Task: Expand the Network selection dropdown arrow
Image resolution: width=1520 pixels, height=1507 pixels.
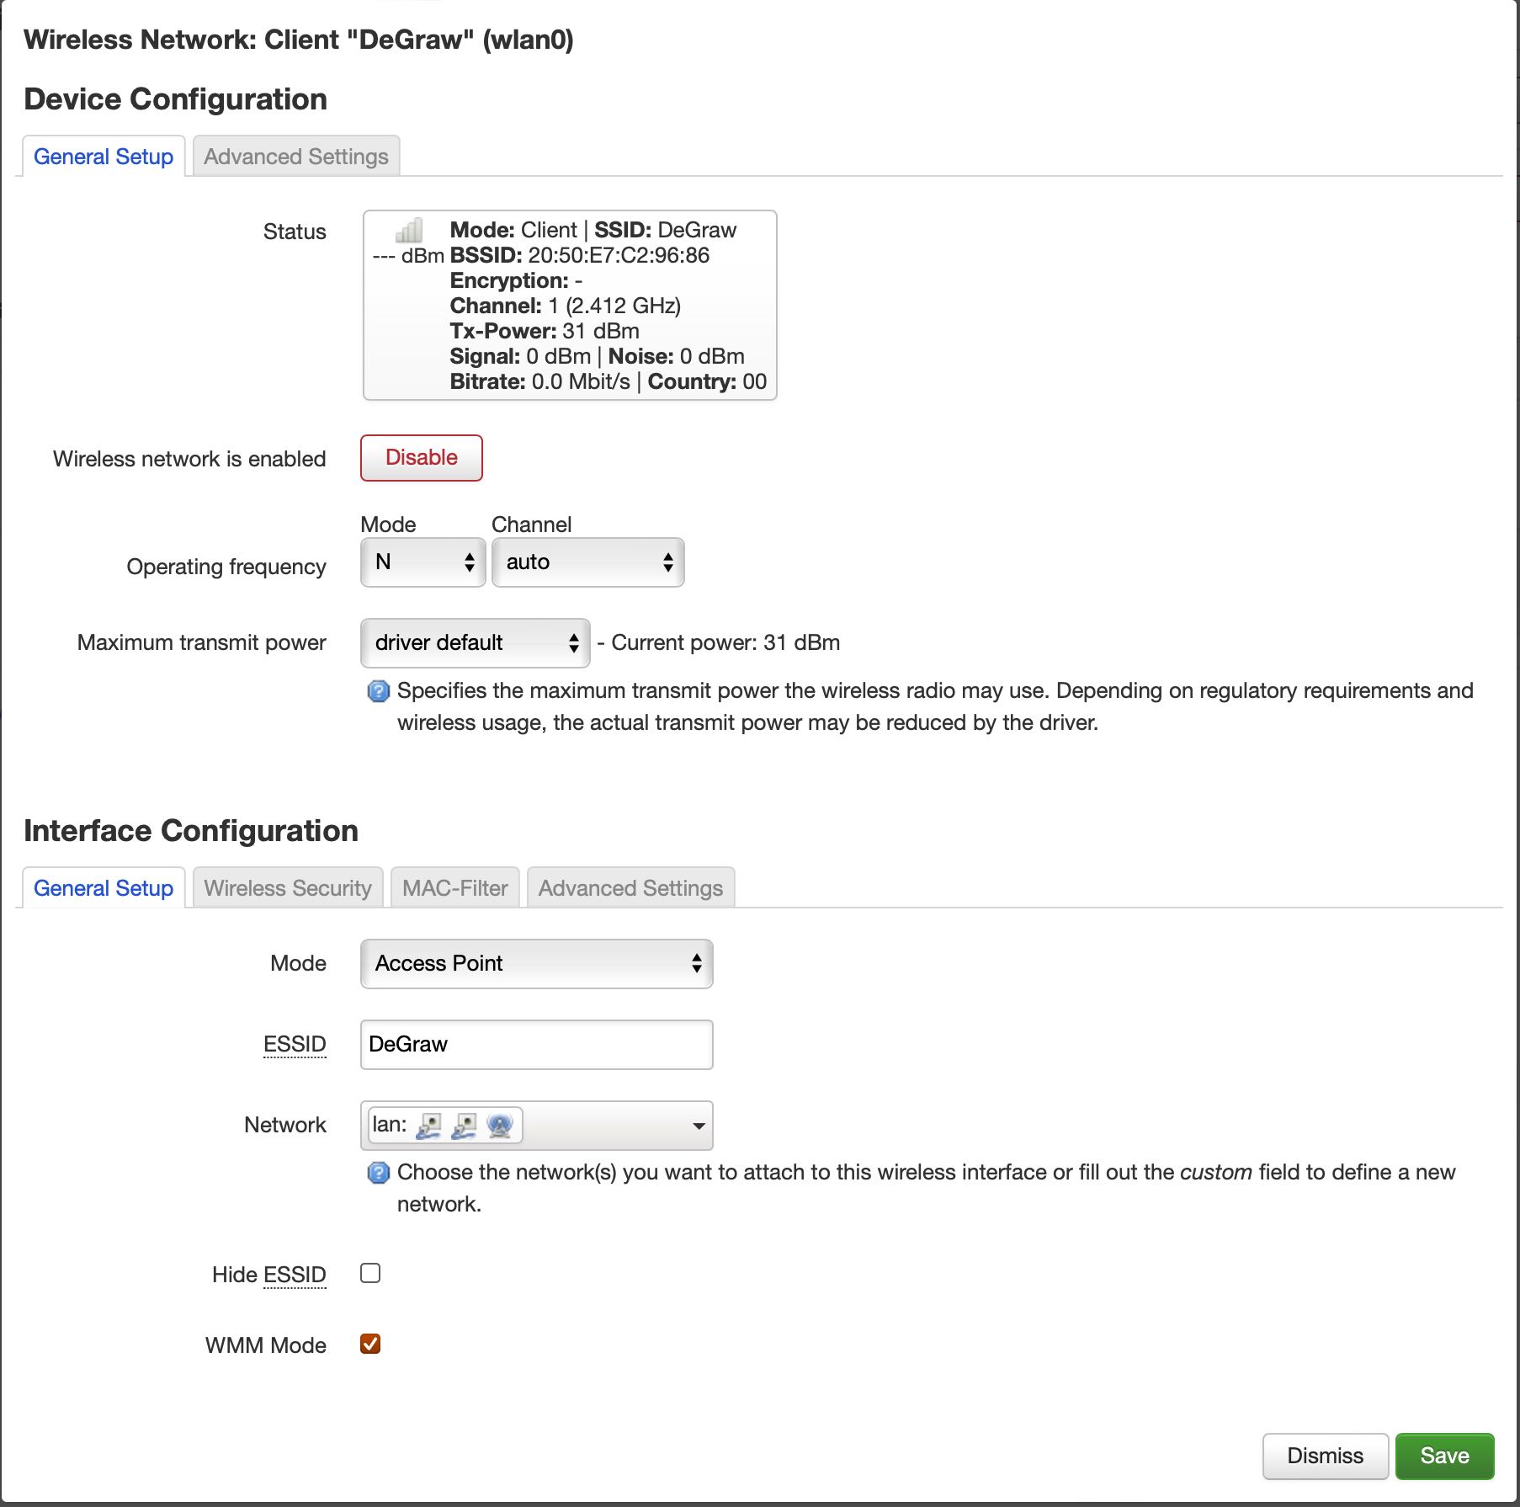Action: tap(698, 1126)
